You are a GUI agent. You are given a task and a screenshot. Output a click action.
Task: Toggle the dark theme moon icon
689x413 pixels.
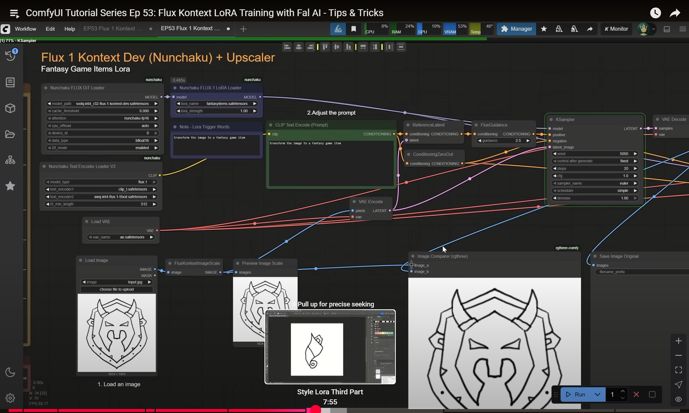pos(10,372)
